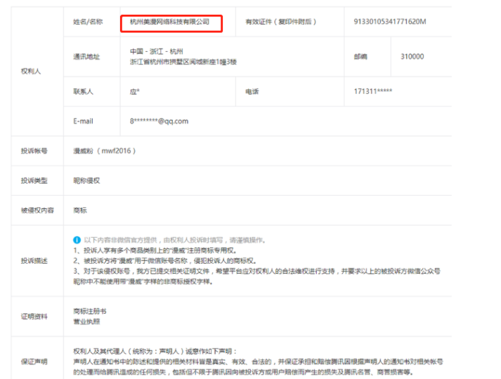
Task: Click the blue info icon in 投诉描述
Action: pyautogui.click(x=77, y=239)
